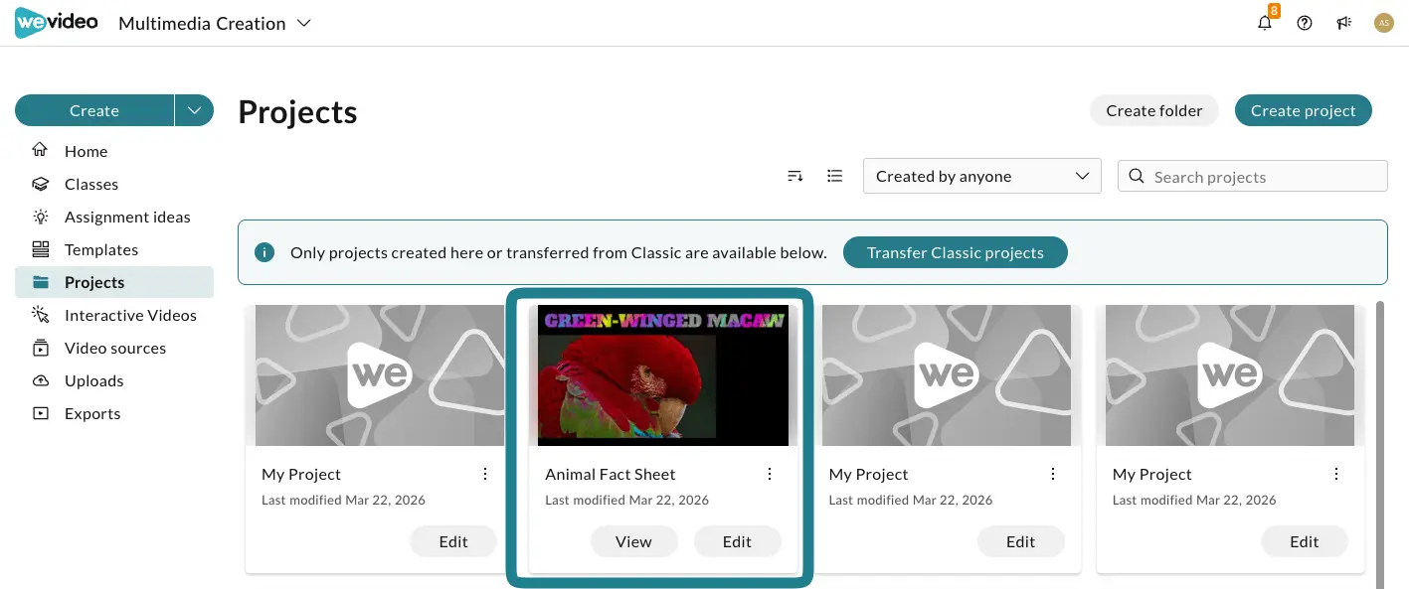Screen dimensions: 1409x589
Task: Open options menu for Animal Fact Sheet
Action: point(770,474)
